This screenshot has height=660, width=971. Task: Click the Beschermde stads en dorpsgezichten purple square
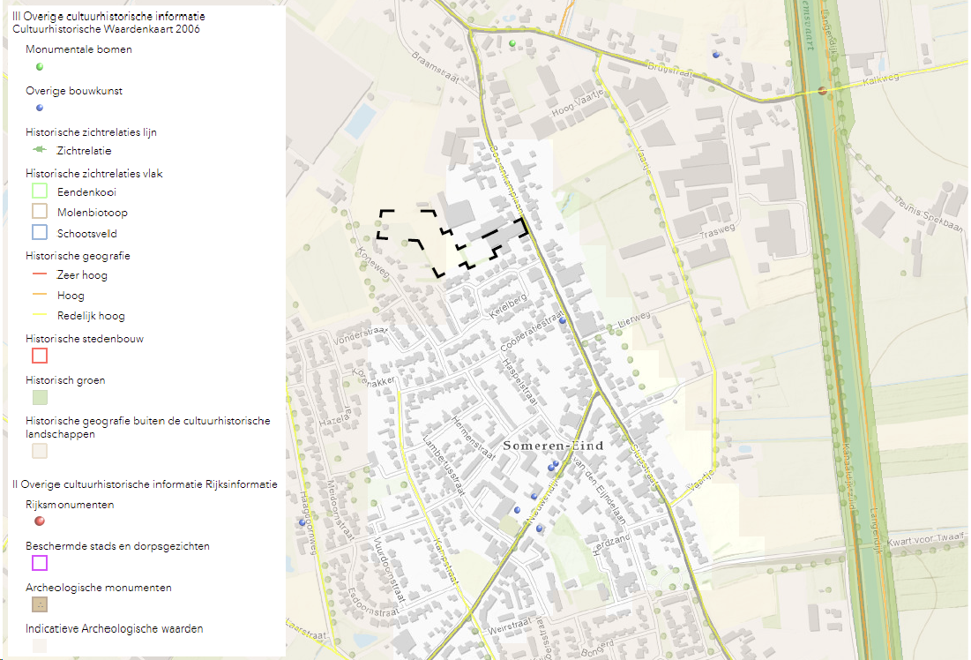pos(38,563)
